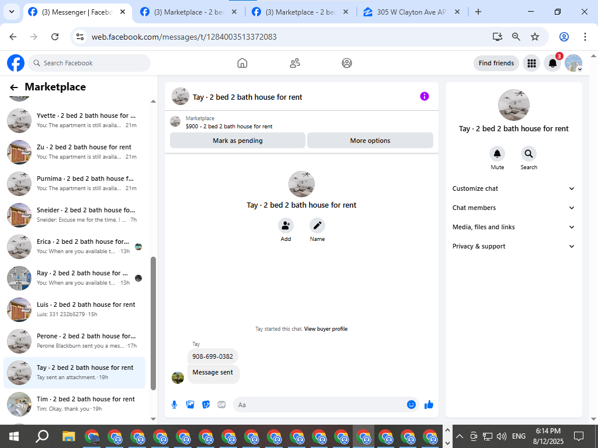Expand Chat members section
The width and height of the screenshot is (598, 448).
513,208
